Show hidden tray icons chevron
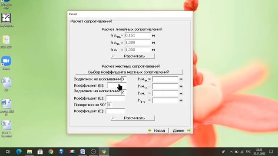278x156 pixels. 231,152
